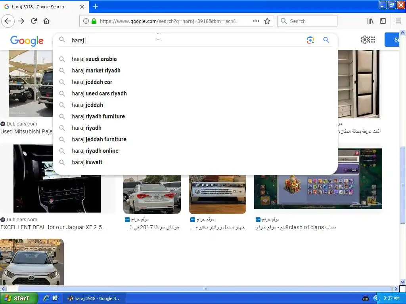The width and height of the screenshot is (406, 304).
Task: Click the blue Sign in button
Action: pyautogui.click(x=392, y=40)
